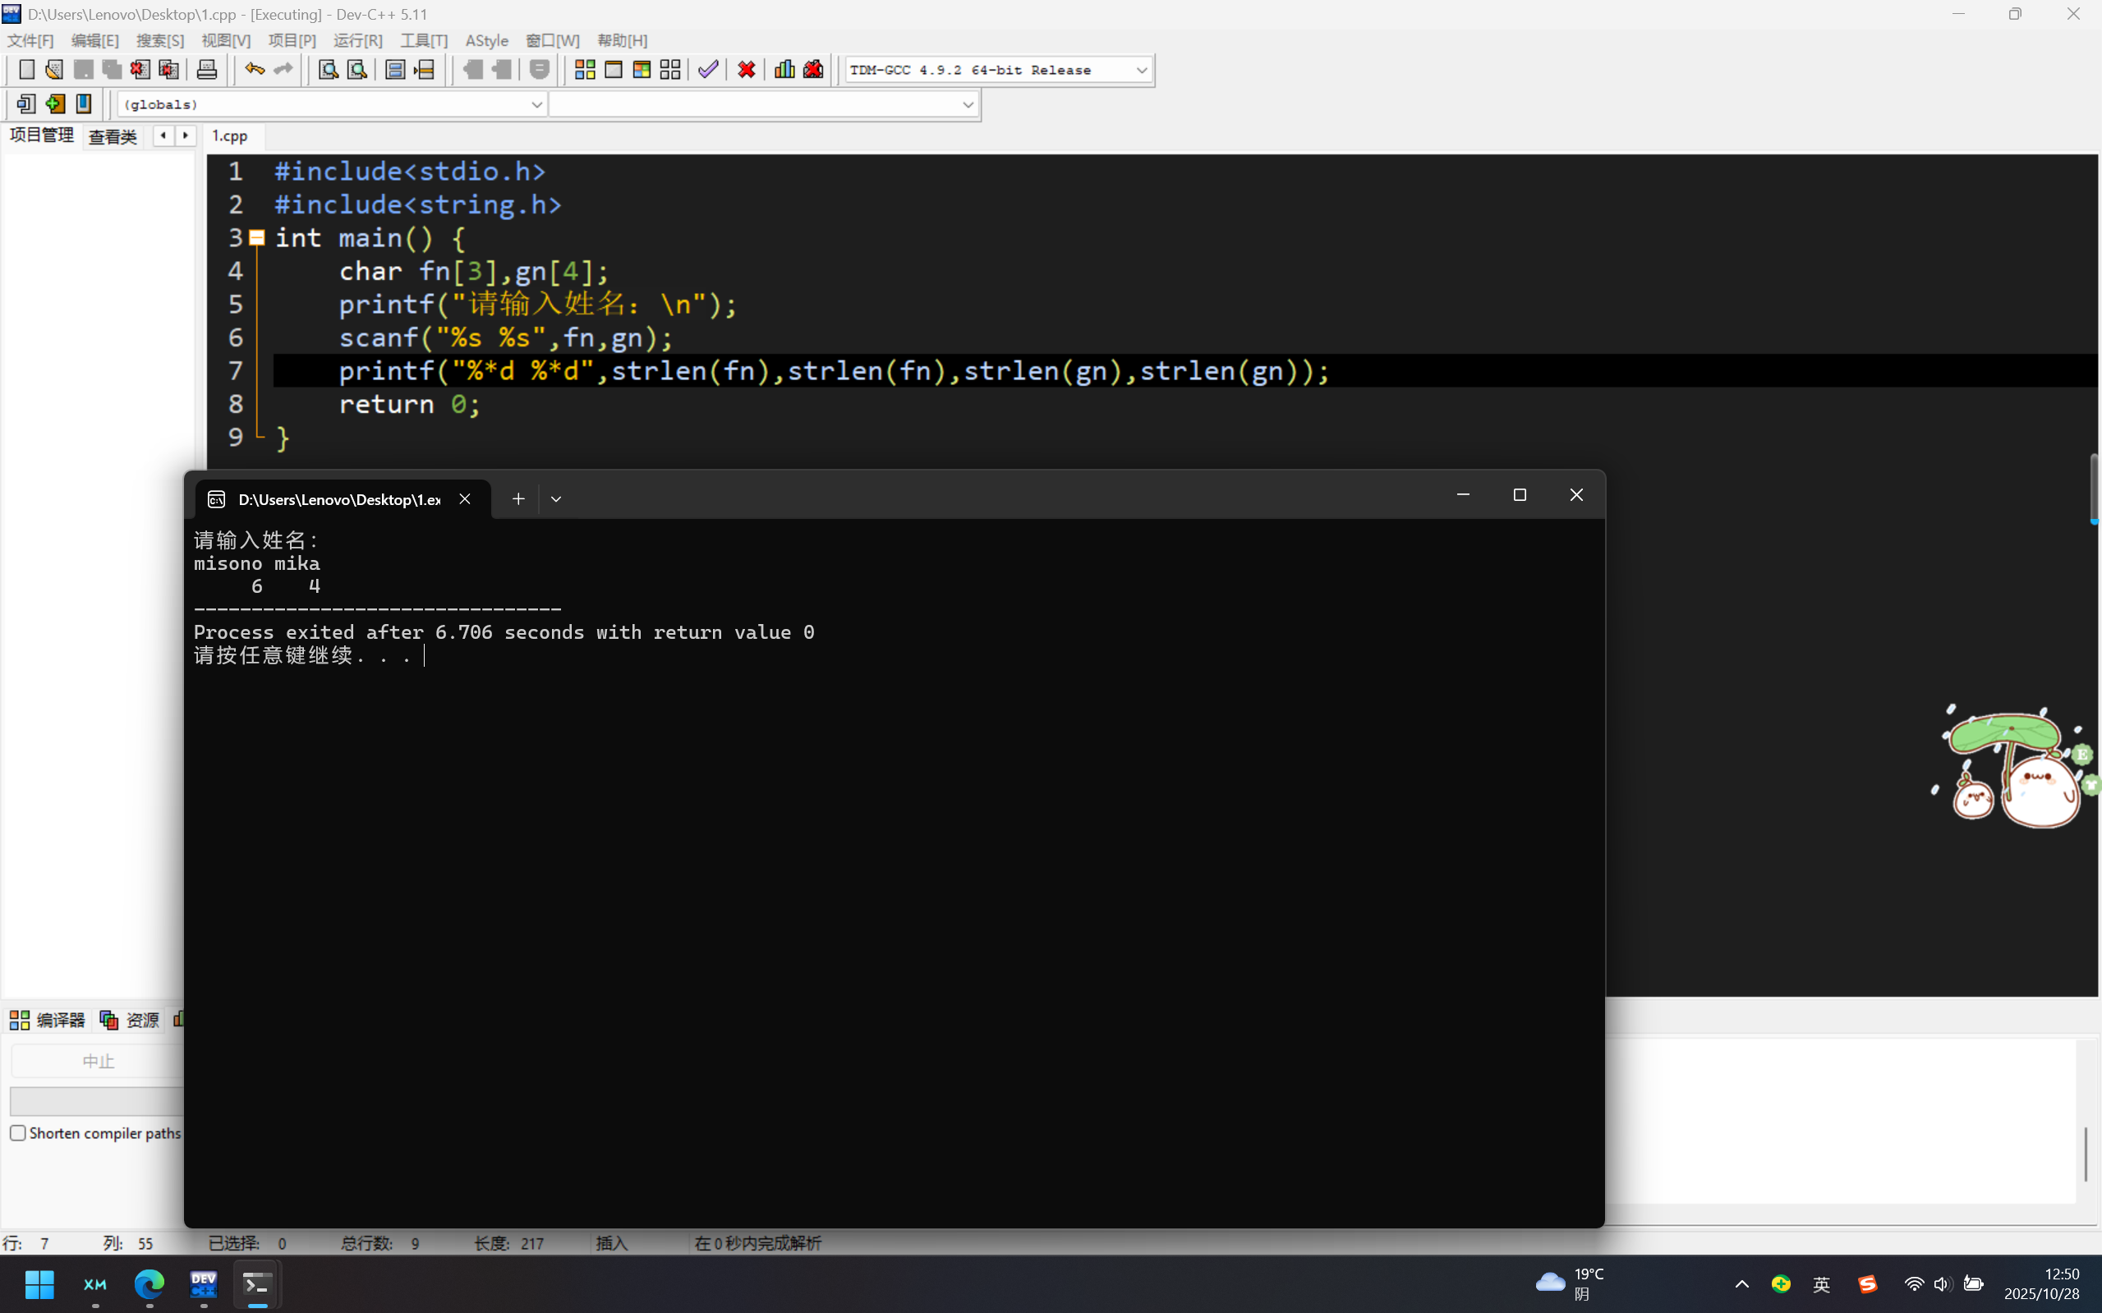This screenshot has width=2102, height=1313.
Task: Open the terminal tab dropdown chevron
Action: click(556, 499)
